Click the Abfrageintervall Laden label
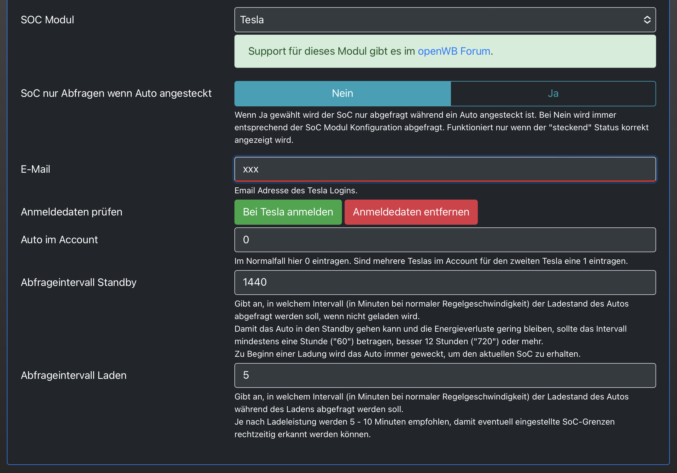 [73, 375]
